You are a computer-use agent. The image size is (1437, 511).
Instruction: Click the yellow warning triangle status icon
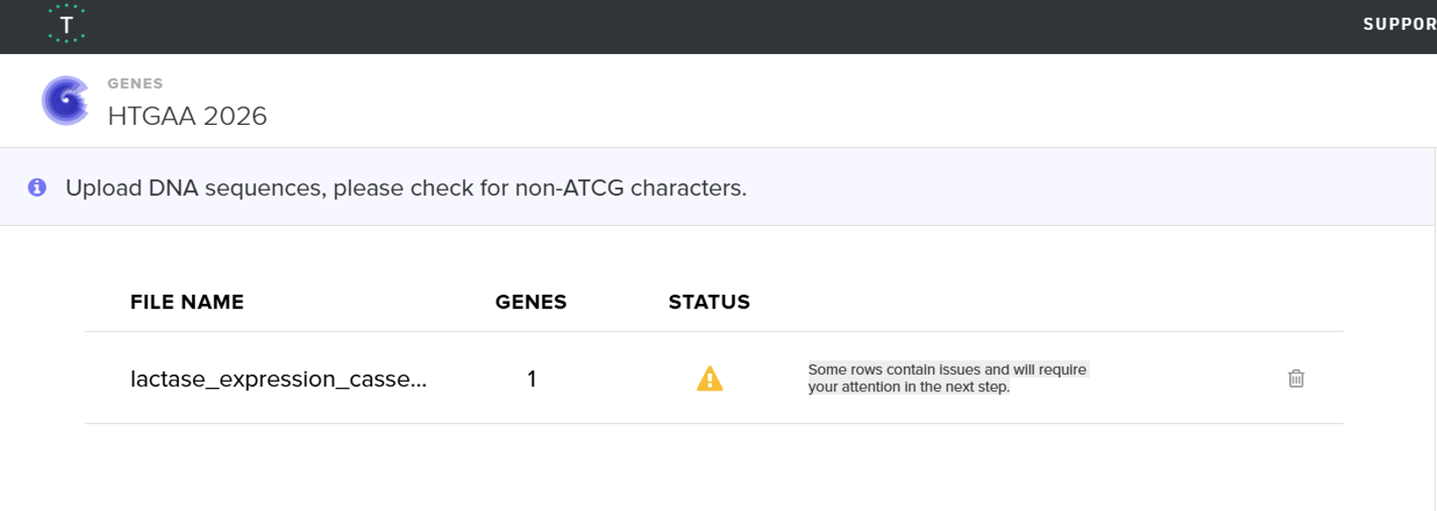[x=709, y=379]
